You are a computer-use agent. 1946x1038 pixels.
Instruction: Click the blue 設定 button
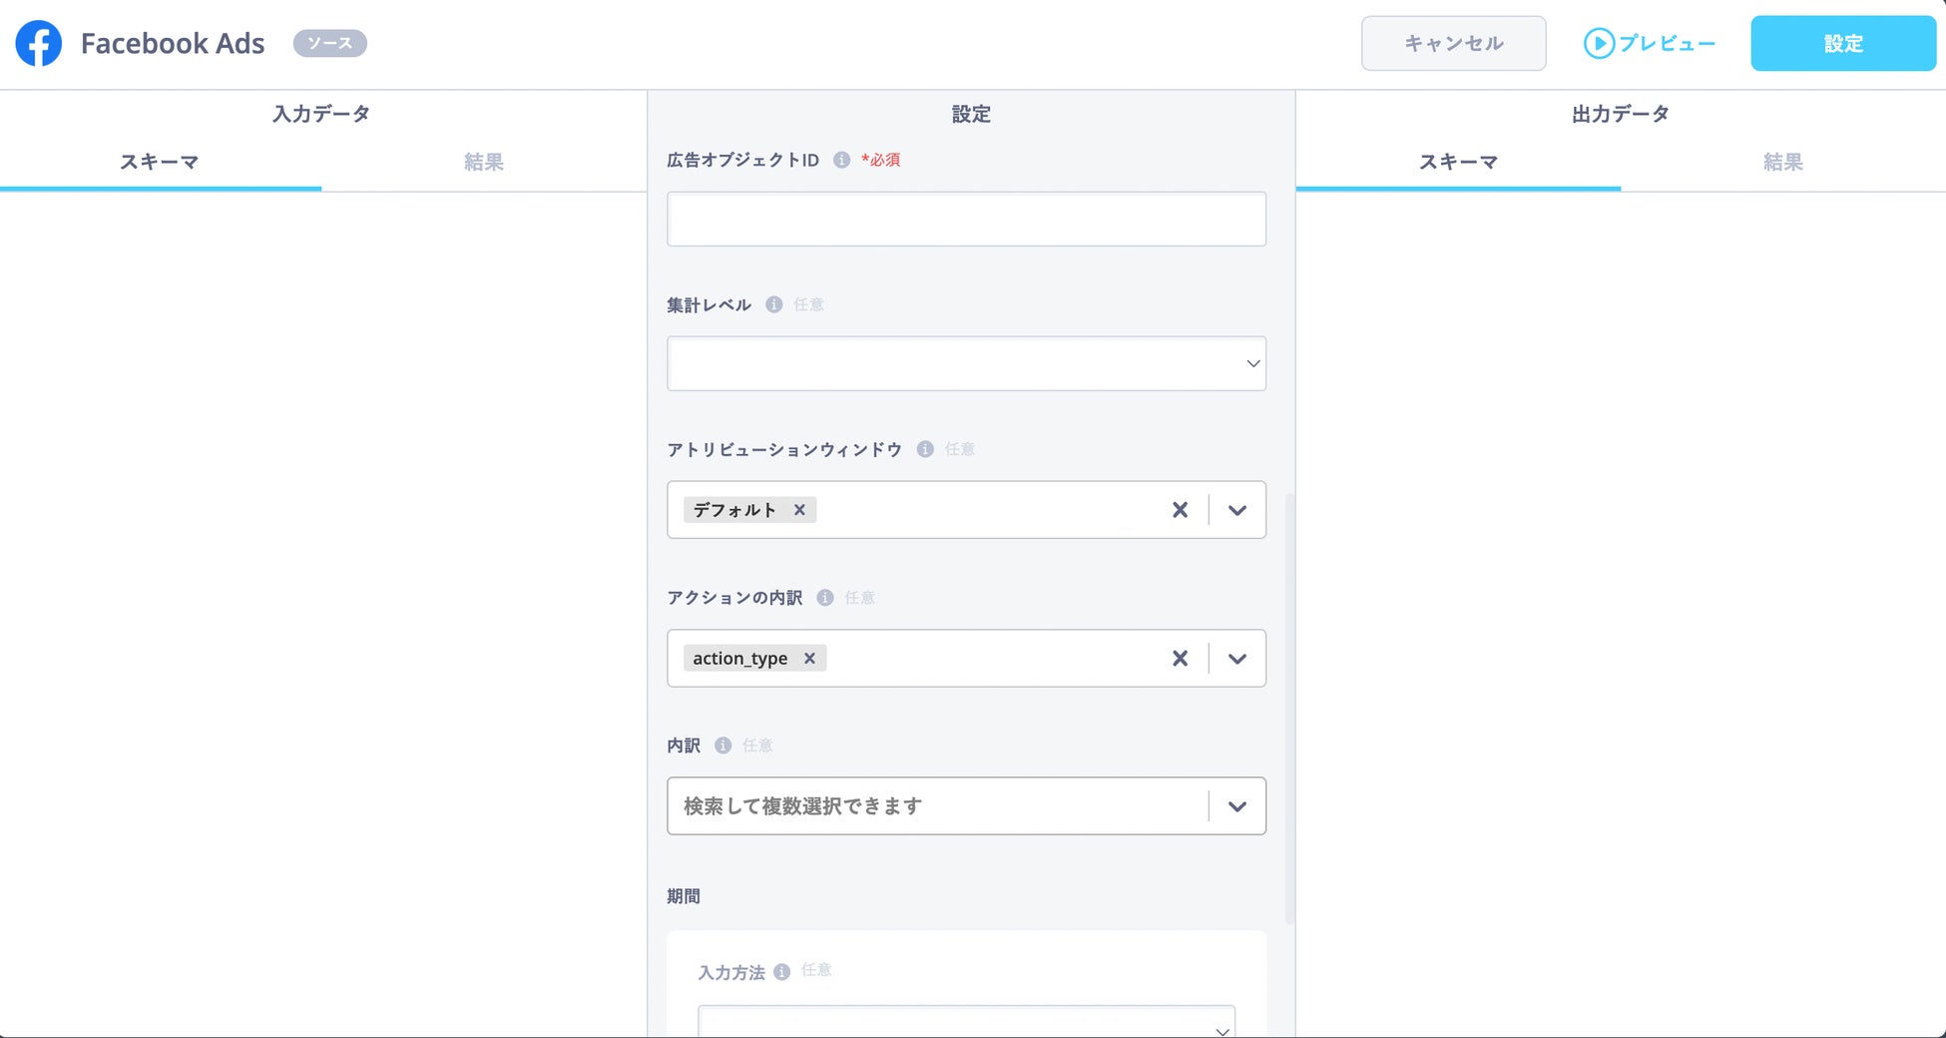(1843, 43)
